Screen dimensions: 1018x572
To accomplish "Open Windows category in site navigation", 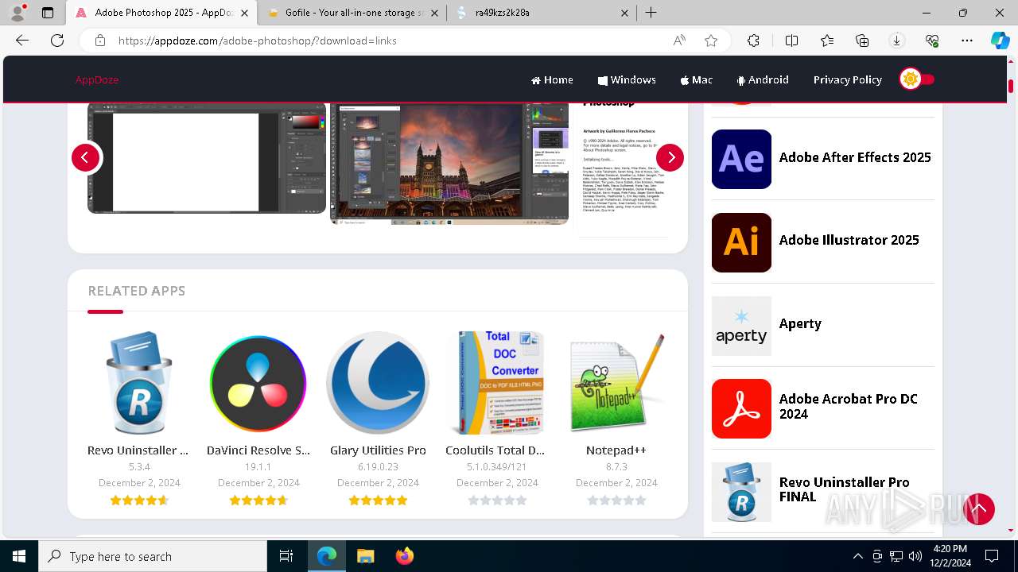I will click(627, 79).
